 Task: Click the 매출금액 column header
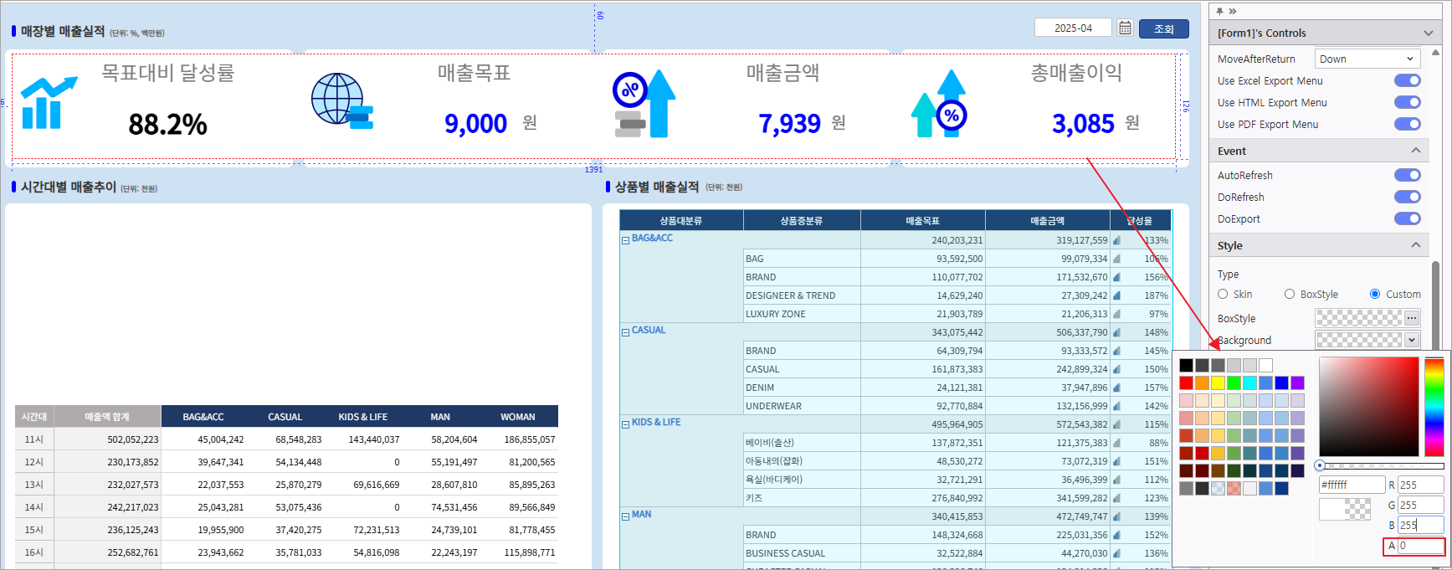coord(1047,221)
